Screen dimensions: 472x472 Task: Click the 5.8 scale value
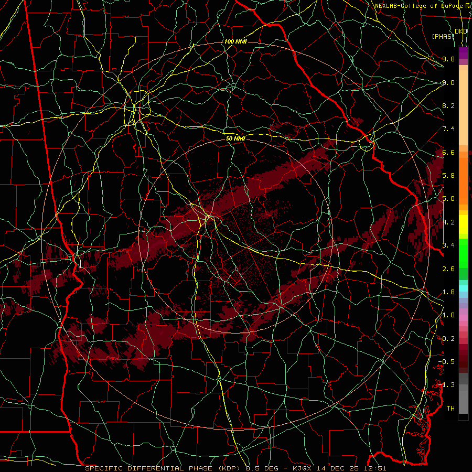pyautogui.click(x=448, y=176)
